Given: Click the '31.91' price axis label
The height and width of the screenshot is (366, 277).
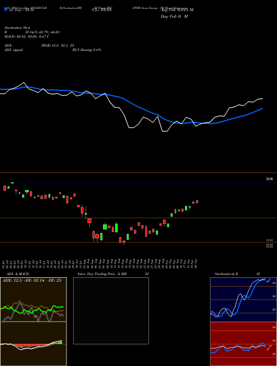Looking at the screenshot, I should click(x=269, y=240).
